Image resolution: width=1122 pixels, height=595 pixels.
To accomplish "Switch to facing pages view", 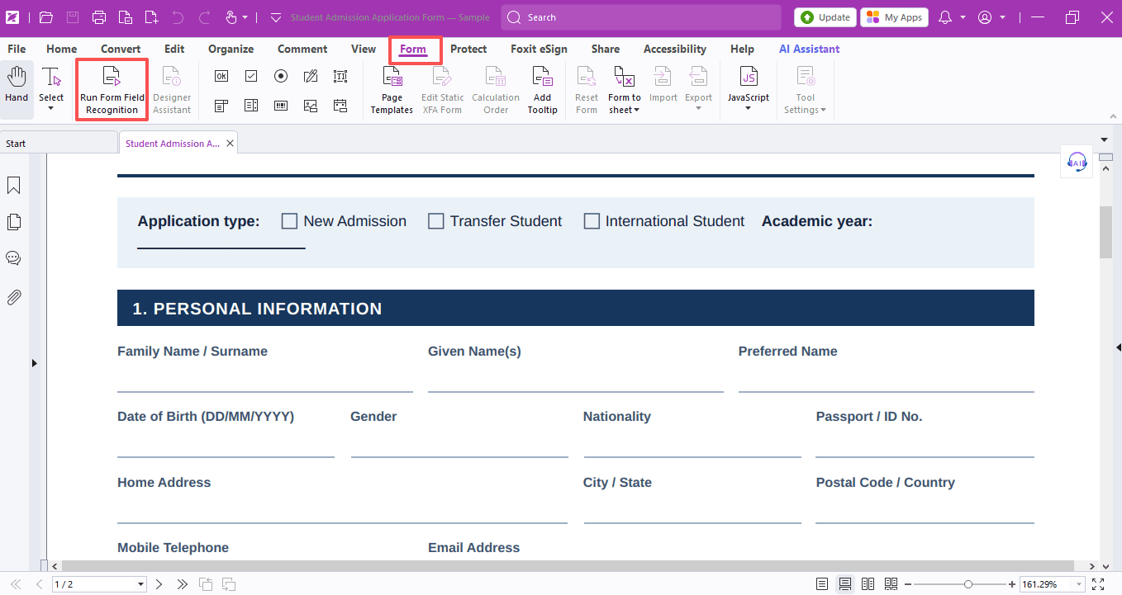I will coord(868,584).
